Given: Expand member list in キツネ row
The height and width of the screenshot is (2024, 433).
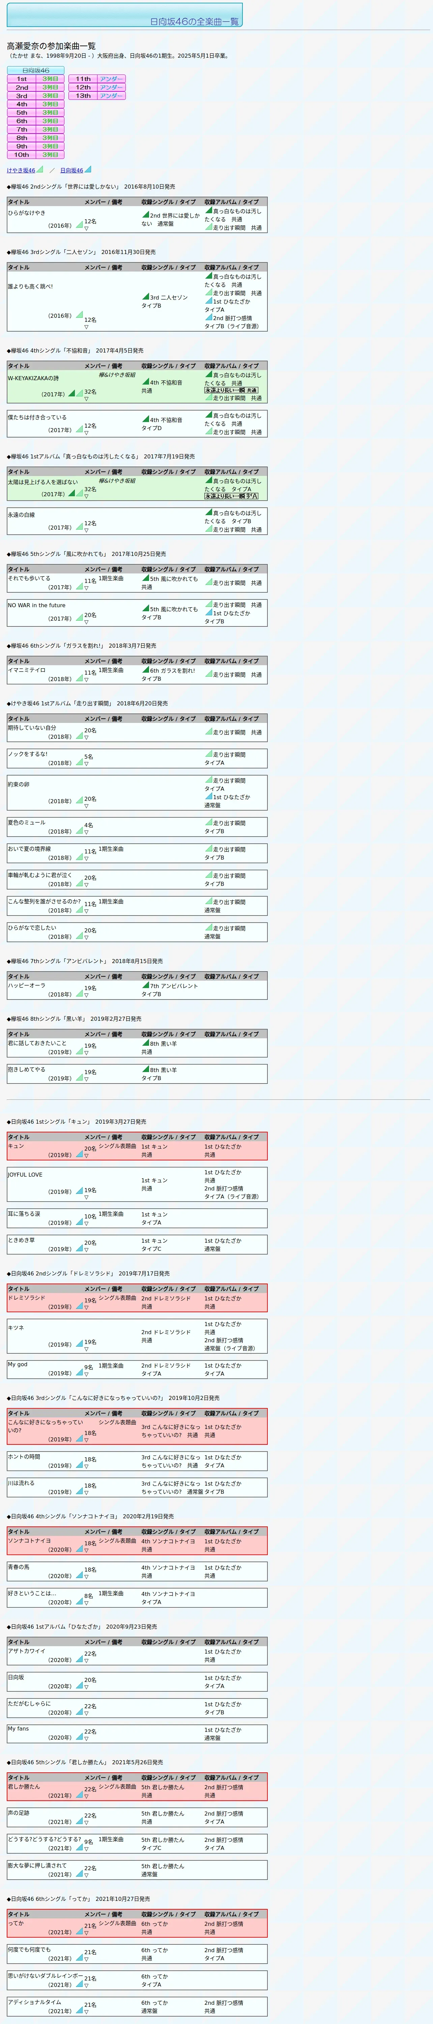Looking at the screenshot, I should coord(86,1349).
